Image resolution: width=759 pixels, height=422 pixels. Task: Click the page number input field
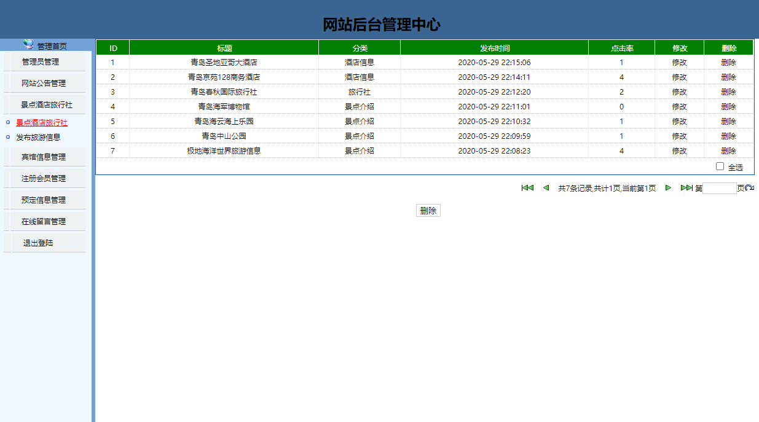click(x=718, y=188)
